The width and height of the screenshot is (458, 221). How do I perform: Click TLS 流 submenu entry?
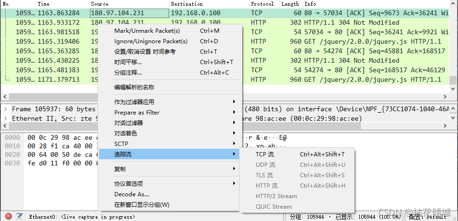[x=297, y=175]
